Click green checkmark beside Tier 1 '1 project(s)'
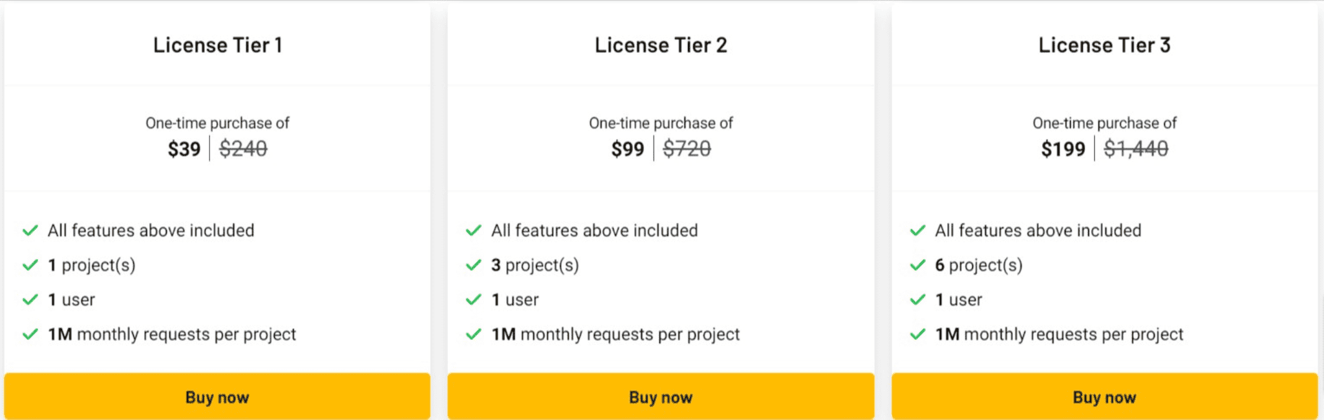The image size is (1324, 420). [30, 265]
